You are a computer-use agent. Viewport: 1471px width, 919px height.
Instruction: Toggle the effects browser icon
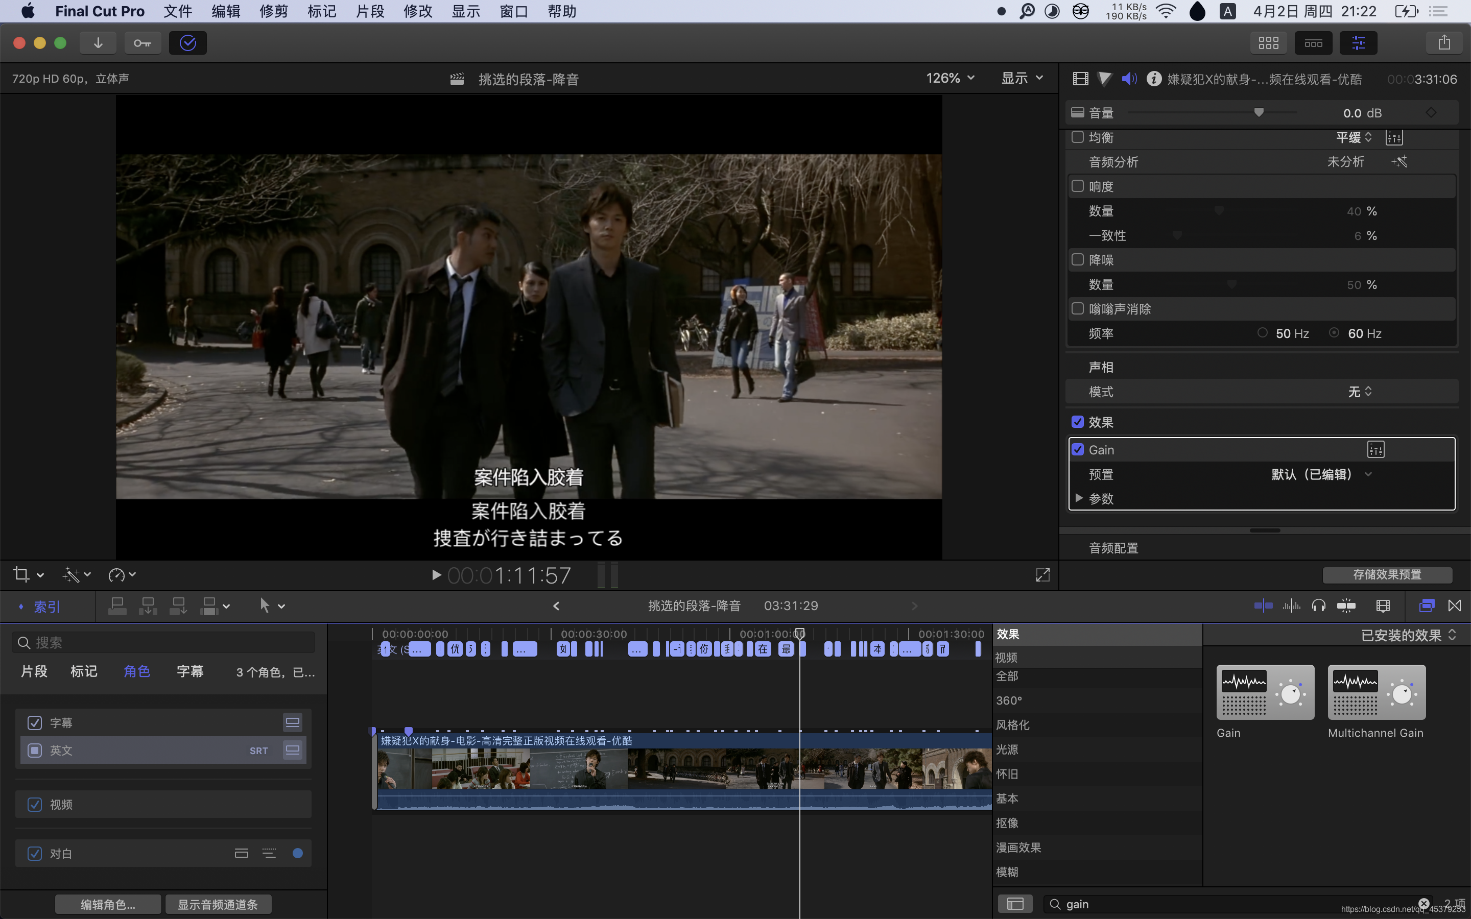pyautogui.click(x=1427, y=606)
